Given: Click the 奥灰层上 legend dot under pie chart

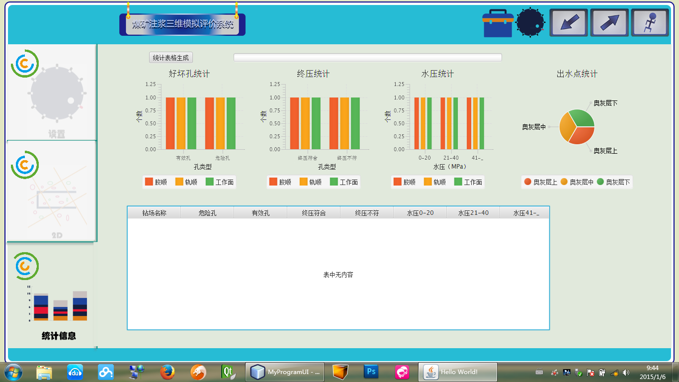Looking at the screenshot, I should (x=528, y=182).
